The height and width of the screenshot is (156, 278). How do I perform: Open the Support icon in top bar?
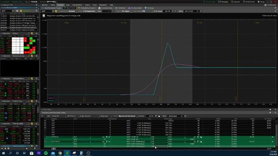tap(235, 2)
